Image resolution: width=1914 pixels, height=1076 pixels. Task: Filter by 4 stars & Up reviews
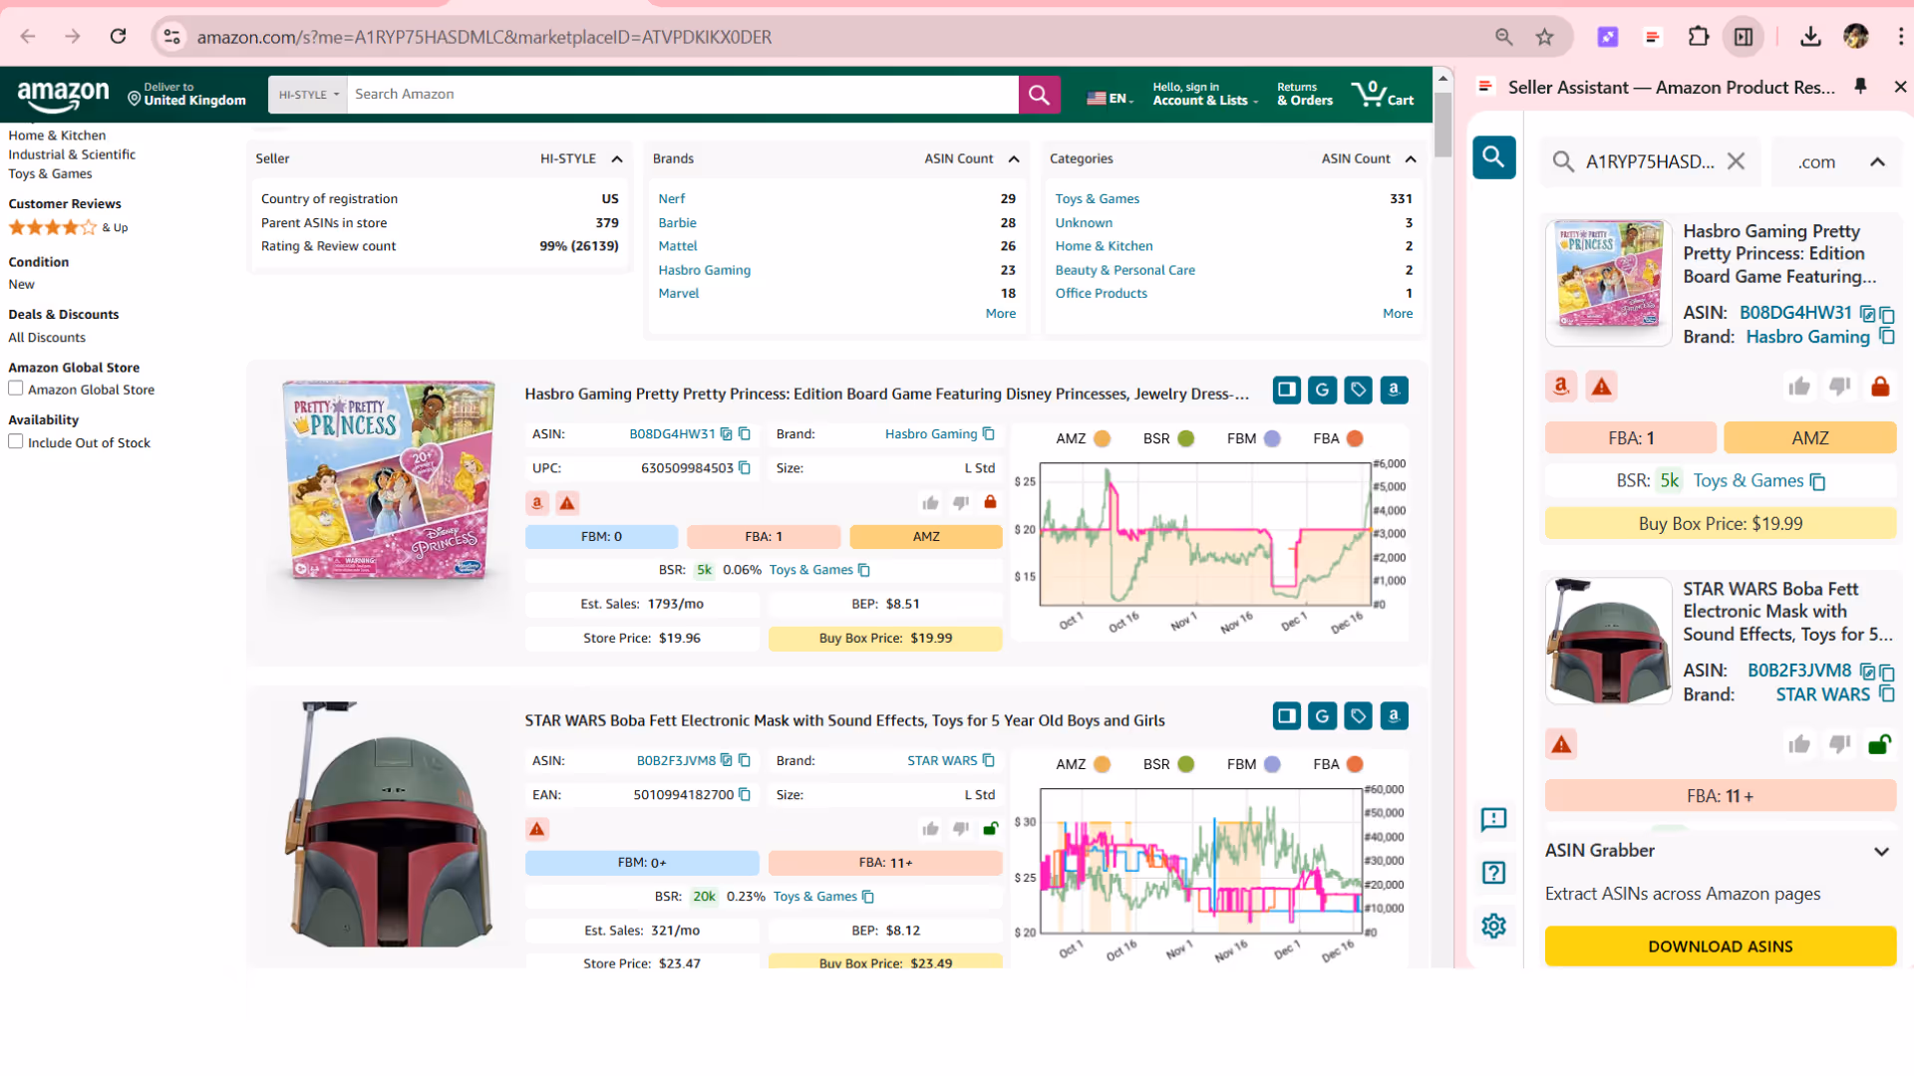click(68, 227)
